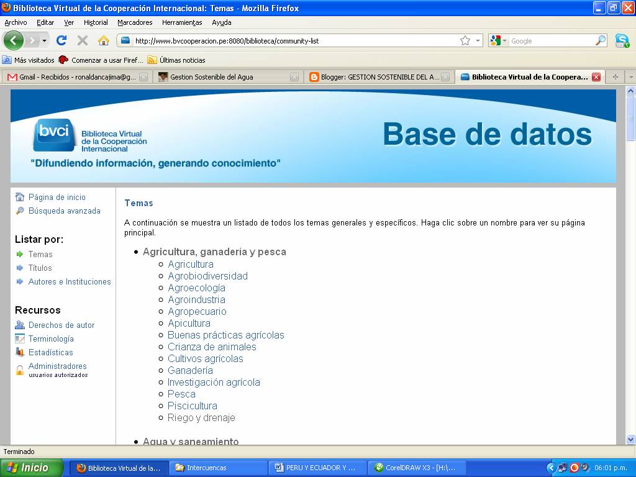Click the Firefox reload page icon
Viewport: 636px width, 477px height.
[61, 40]
